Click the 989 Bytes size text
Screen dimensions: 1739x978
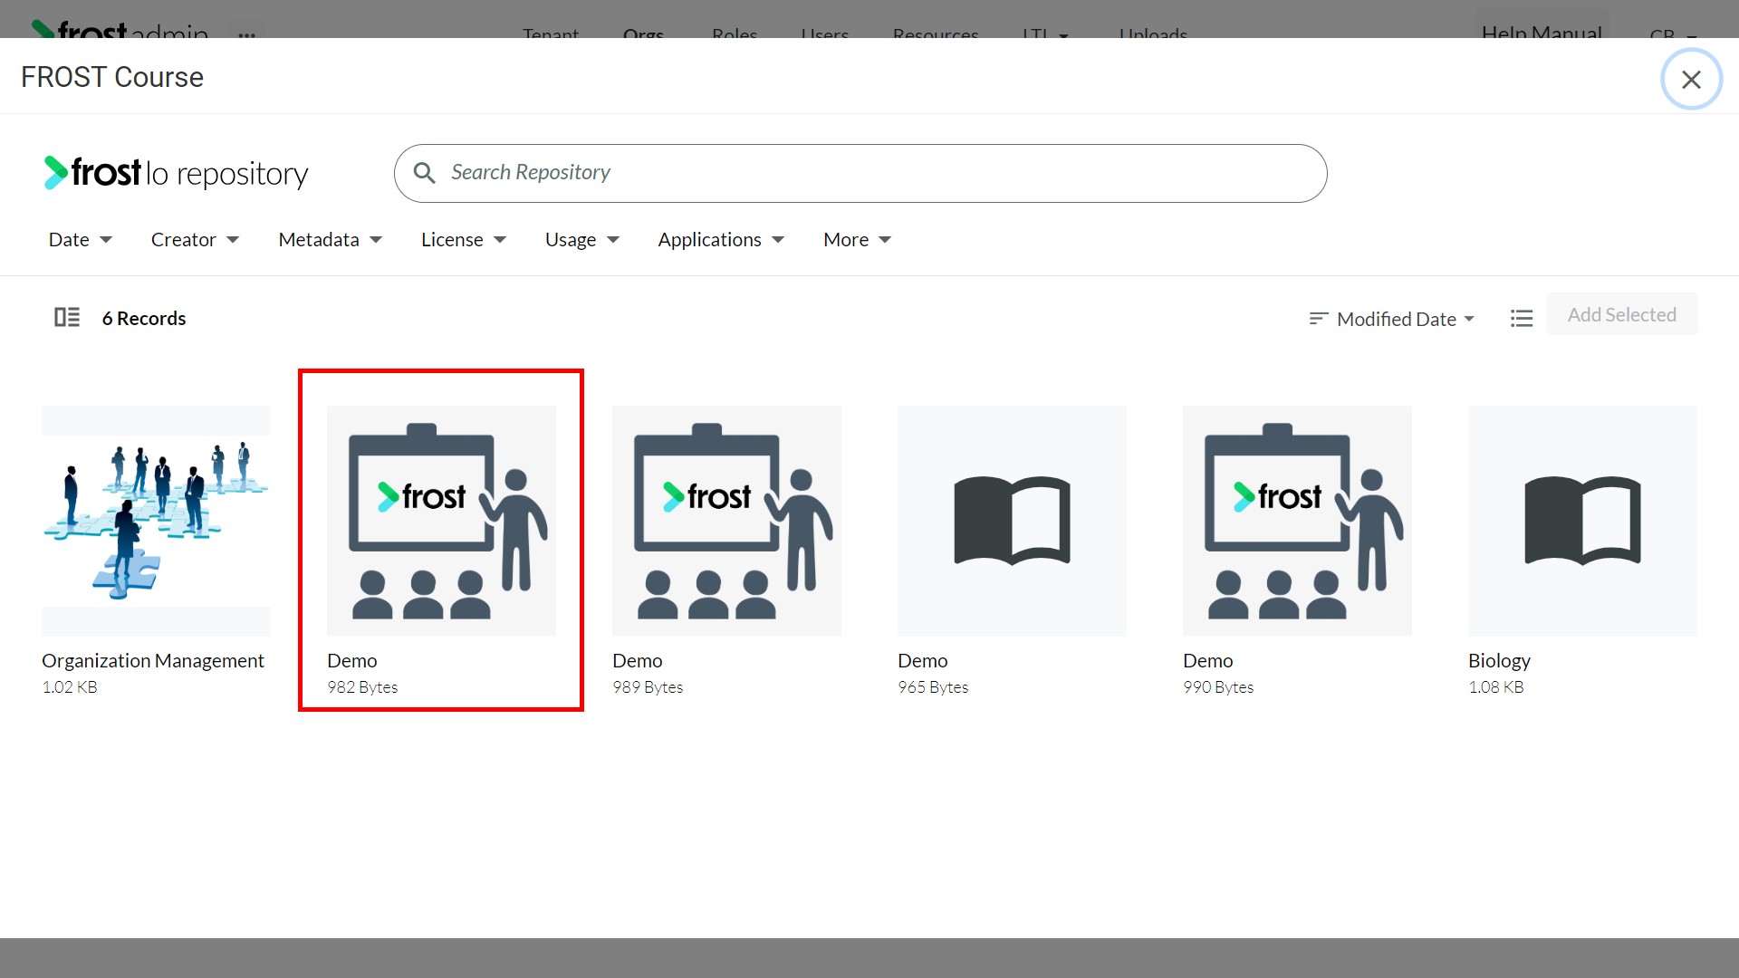pyautogui.click(x=648, y=687)
